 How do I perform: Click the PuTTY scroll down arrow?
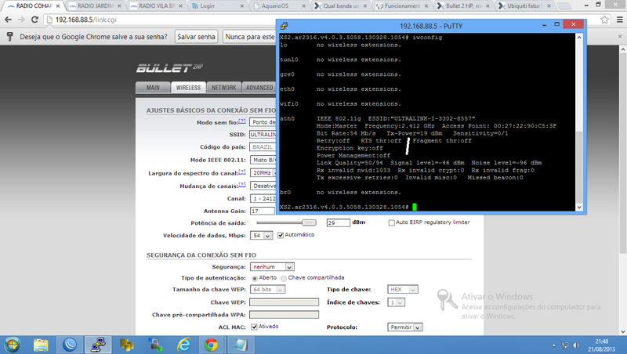[x=579, y=207]
